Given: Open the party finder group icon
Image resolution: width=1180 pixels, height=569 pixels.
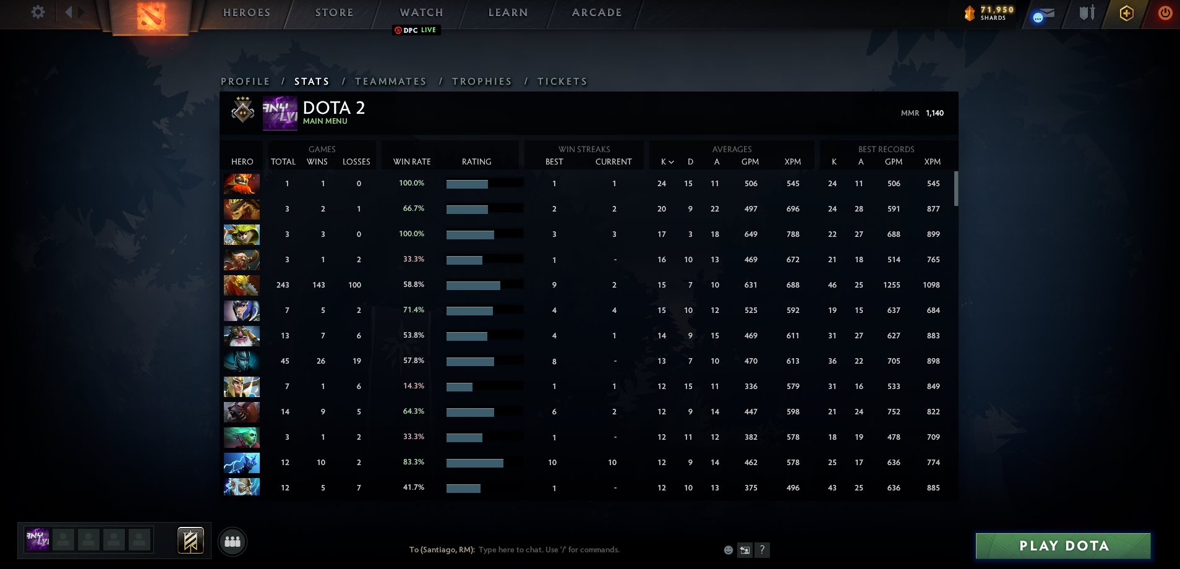Looking at the screenshot, I should click(x=233, y=542).
